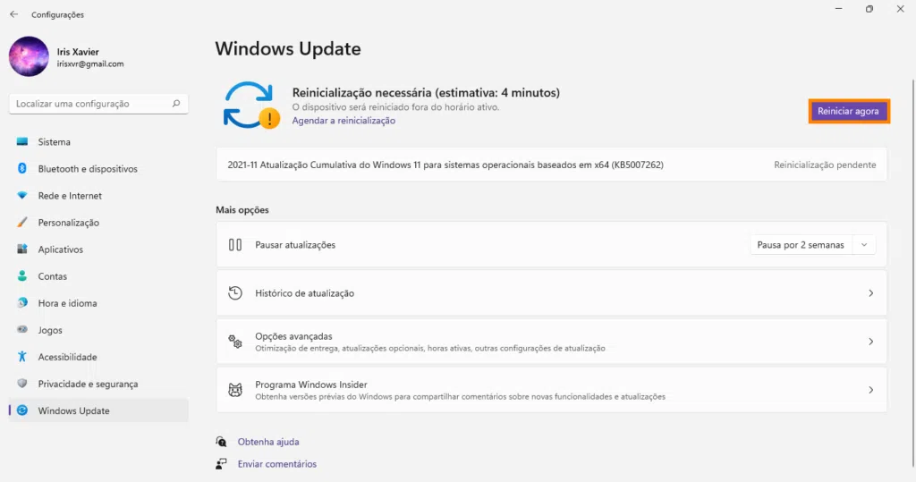Image resolution: width=916 pixels, height=482 pixels.
Task: Click the KB5007262 cumulative update entry
Action: (551, 165)
